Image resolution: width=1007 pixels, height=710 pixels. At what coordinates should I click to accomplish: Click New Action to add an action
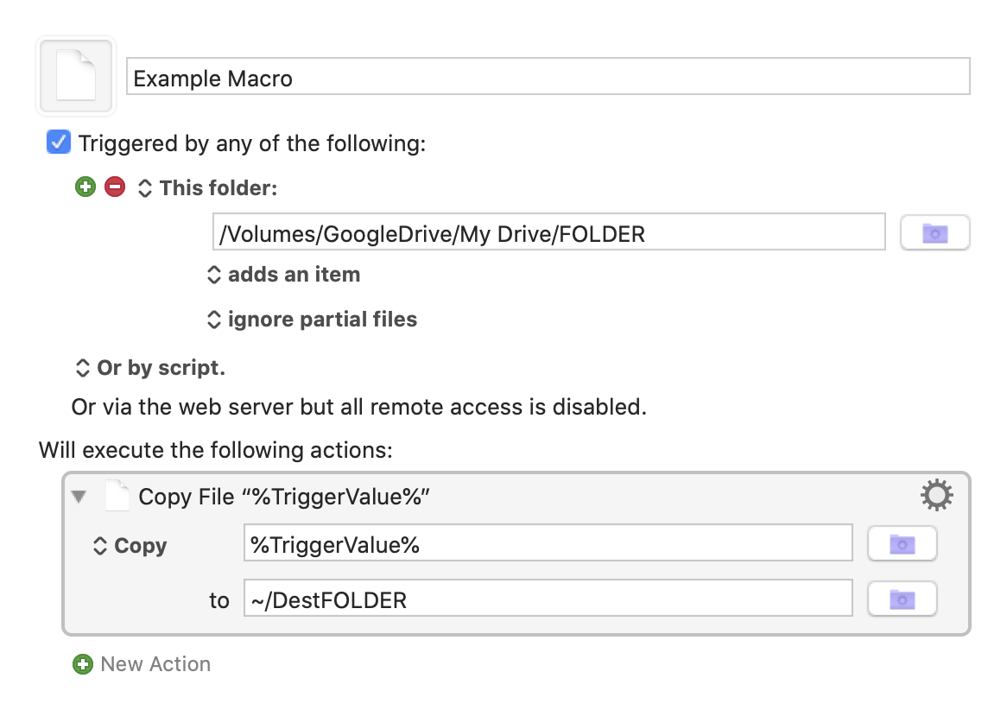tap(142, 664)
